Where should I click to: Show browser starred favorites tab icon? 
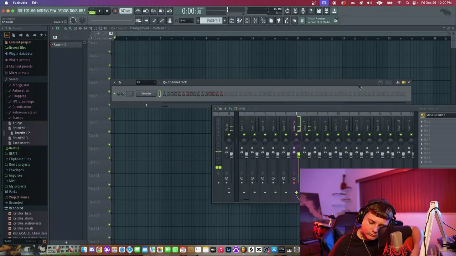41,35
